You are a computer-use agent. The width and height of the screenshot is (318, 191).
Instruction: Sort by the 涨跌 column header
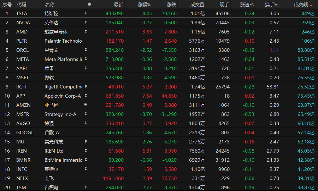pyautogui.click(x=171, y=5)
